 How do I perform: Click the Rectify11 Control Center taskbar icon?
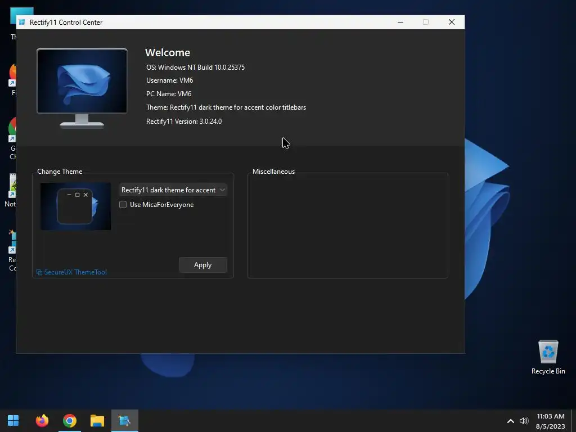coord(125,420)
